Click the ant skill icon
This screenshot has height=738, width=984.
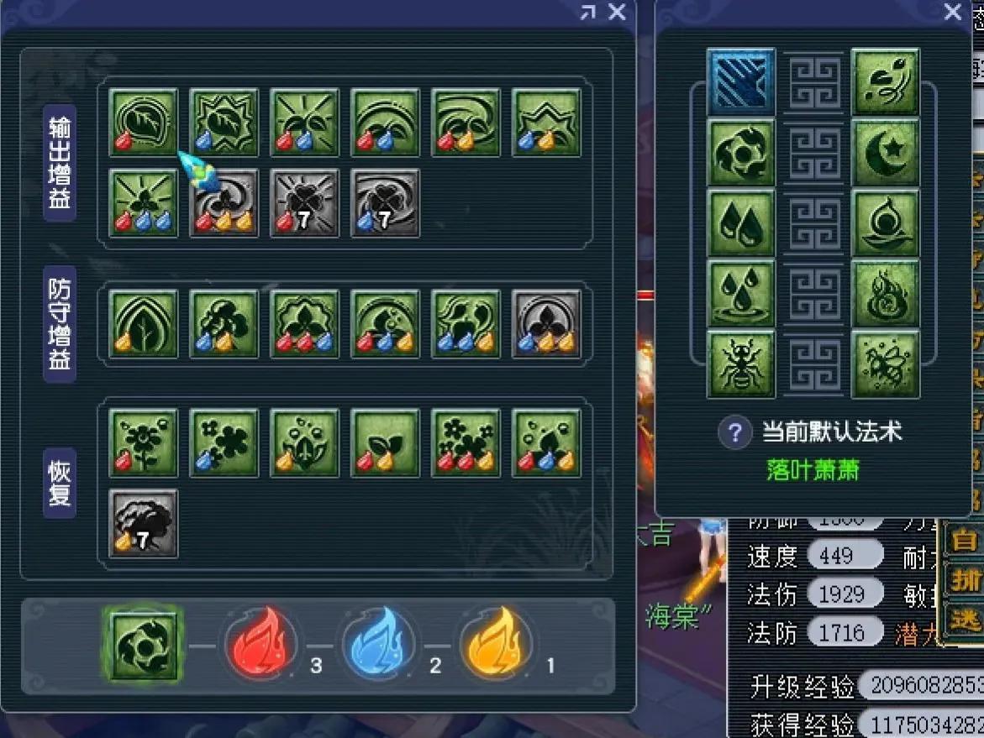[x=741, y=365]
